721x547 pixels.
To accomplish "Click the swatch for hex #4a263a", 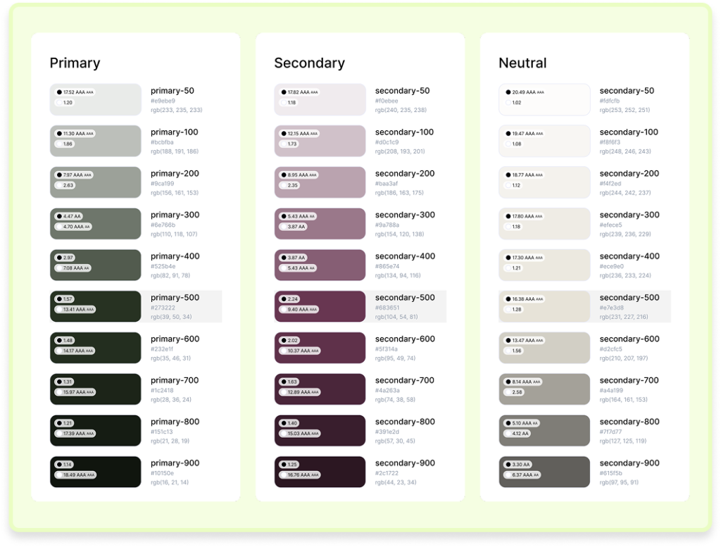I will (320, 389).
